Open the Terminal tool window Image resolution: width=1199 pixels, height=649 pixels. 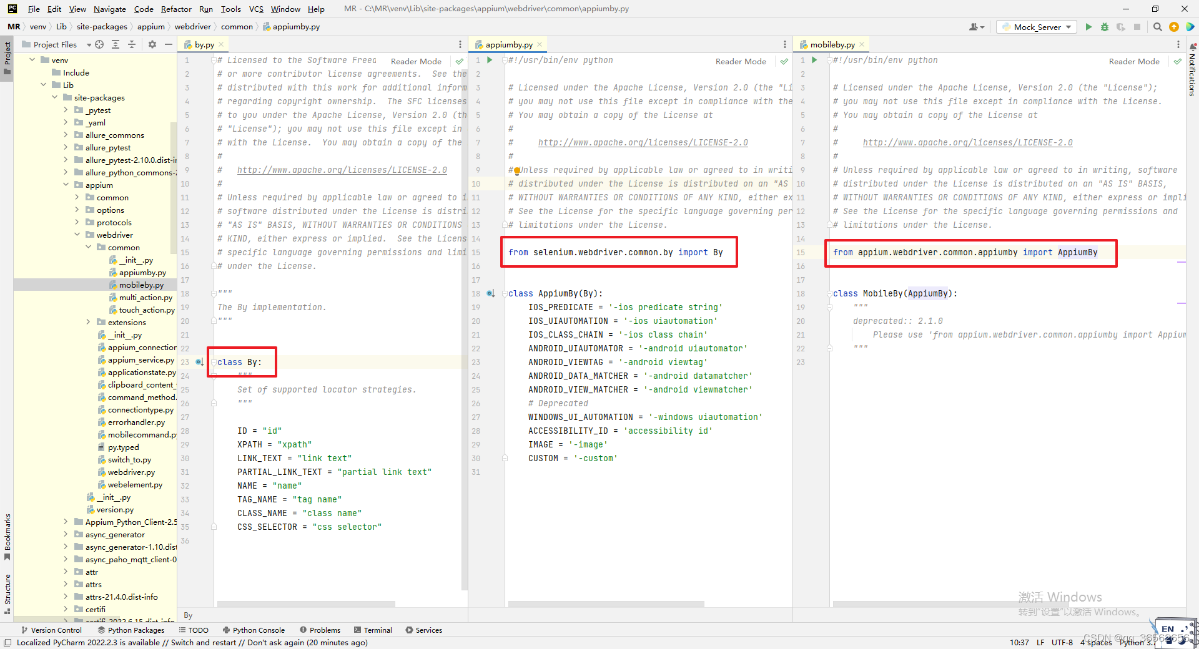(x=373, y=630)
